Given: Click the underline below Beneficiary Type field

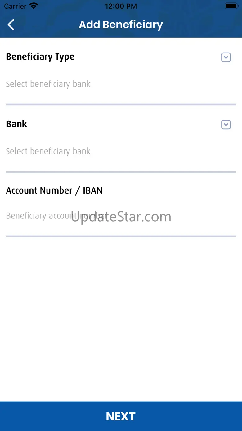Looking at the screenshot, I should click(121, 105).
